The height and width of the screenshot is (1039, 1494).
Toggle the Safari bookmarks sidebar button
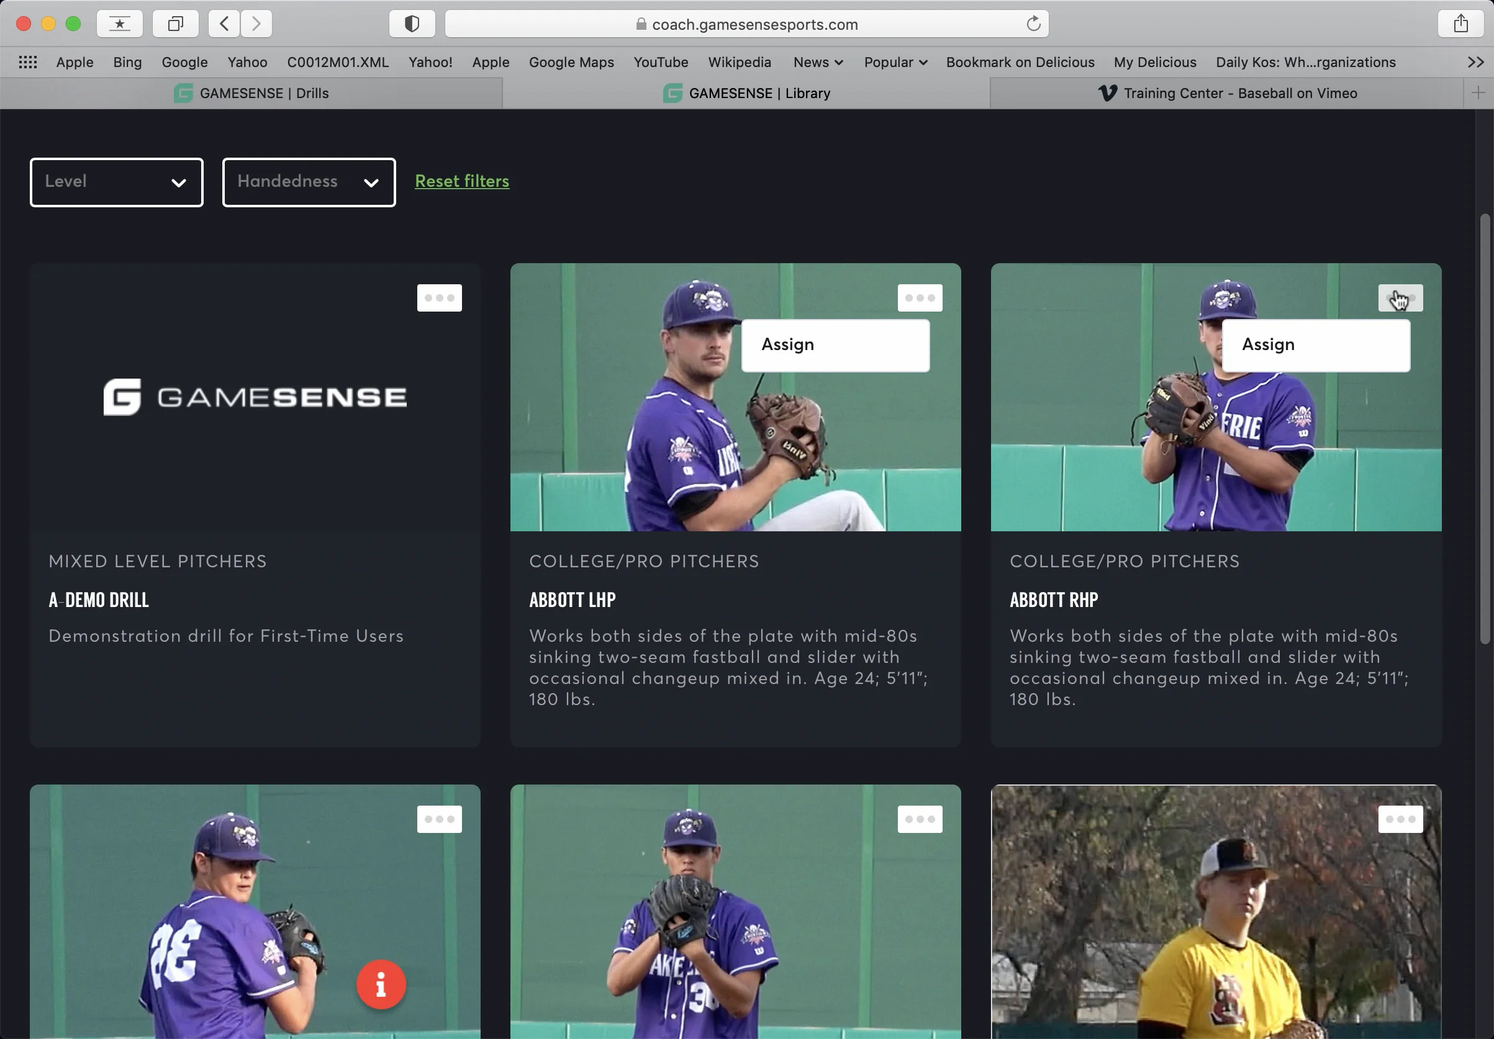pyautogui.click(x=120, y=24)
